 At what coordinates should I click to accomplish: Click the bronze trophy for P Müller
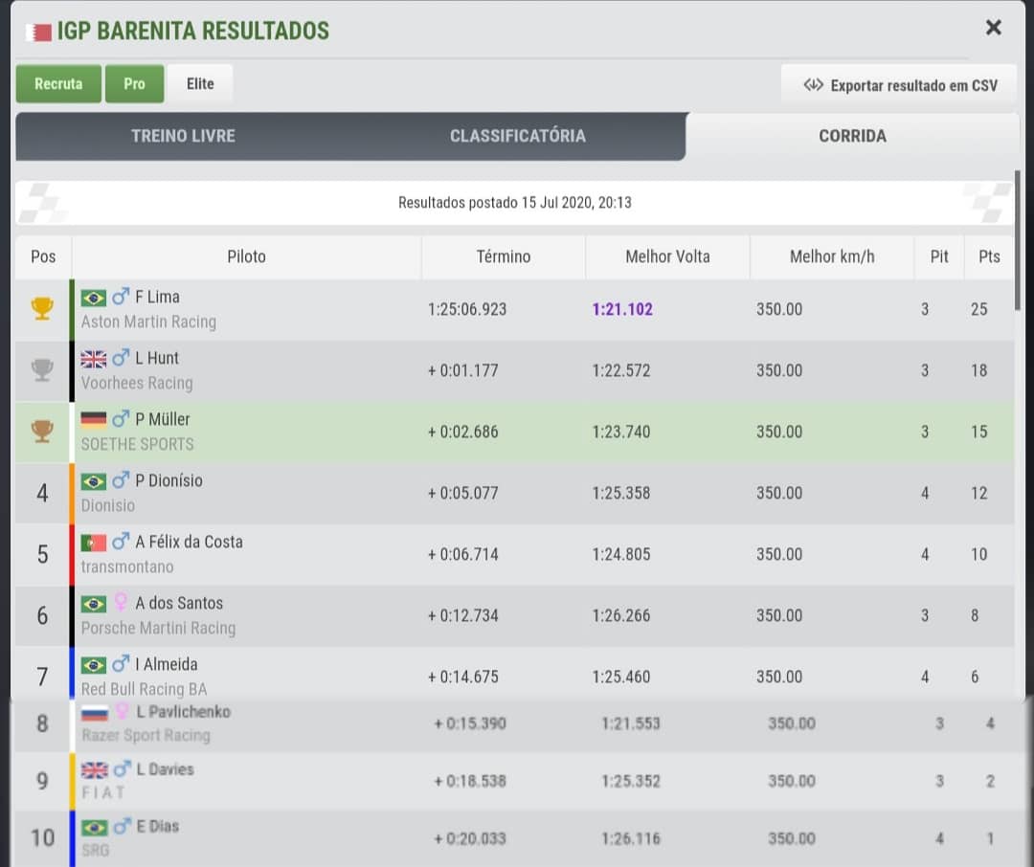click(42, 432)
